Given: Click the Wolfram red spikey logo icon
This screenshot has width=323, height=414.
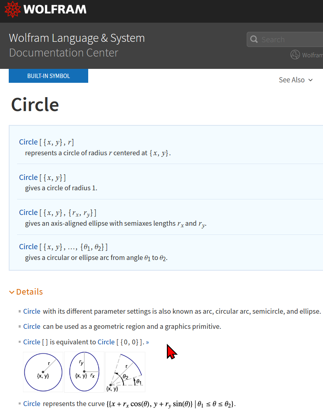Looking at the screenshot, I should [12, 9].
